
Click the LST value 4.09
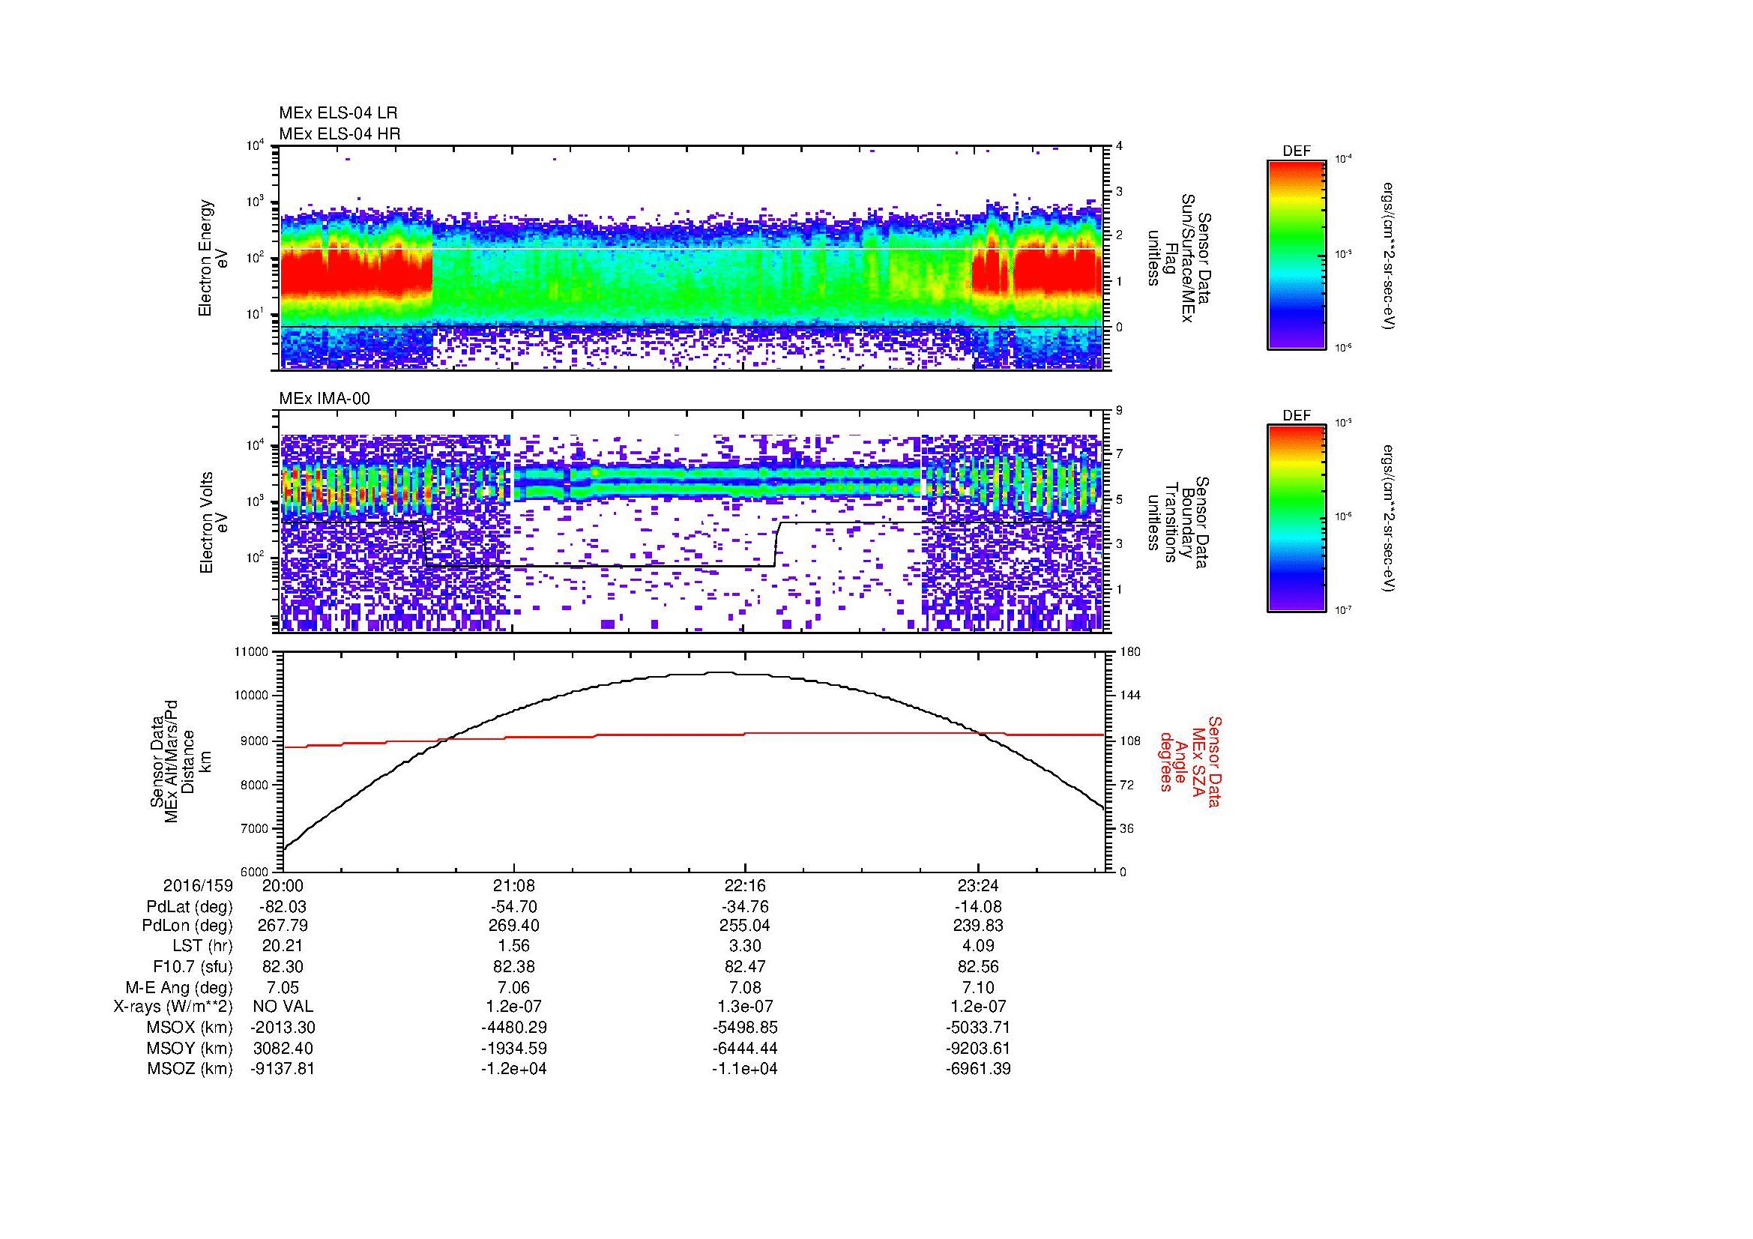pyautogui.click(x=978, y=946)
